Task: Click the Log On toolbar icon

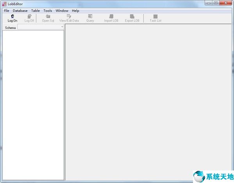Action: 13,16
